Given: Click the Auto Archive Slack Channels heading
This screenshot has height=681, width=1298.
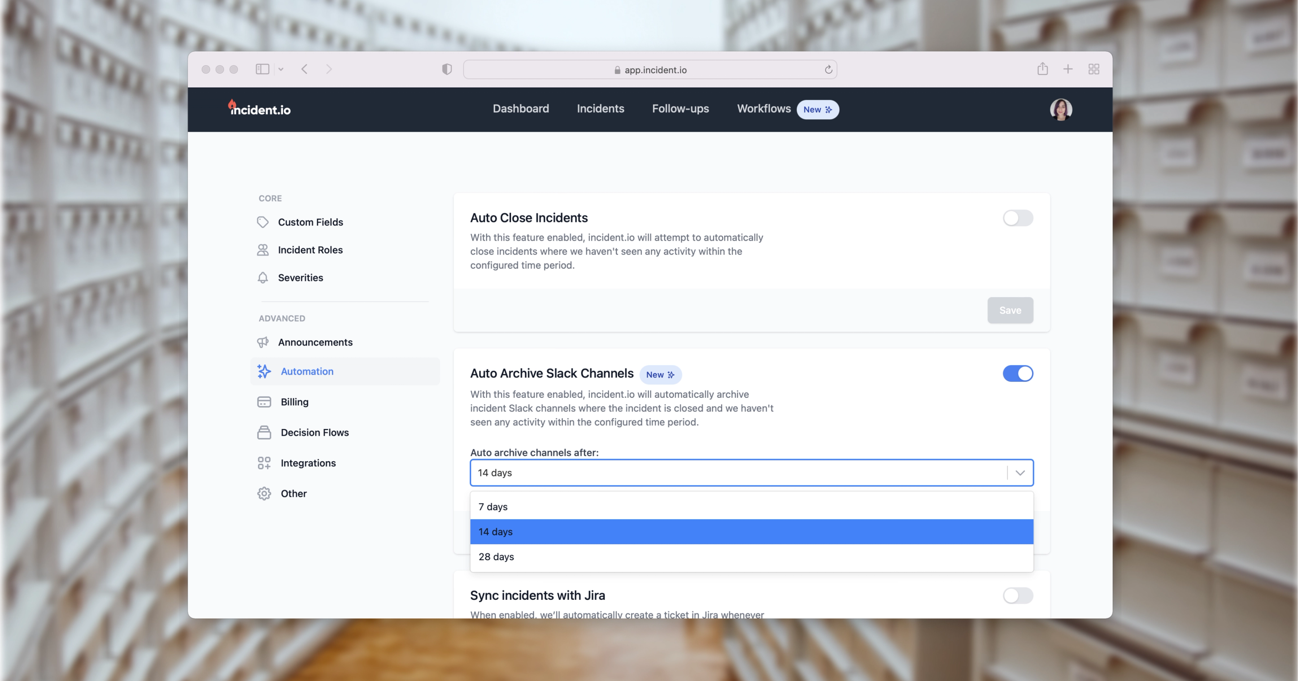Looking at the screenshot, I should [552, 374].
